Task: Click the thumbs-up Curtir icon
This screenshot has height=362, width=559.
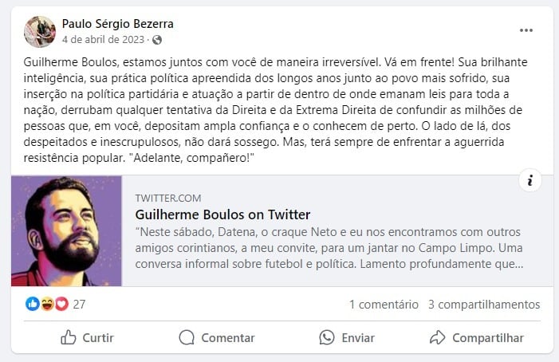Action: pyautogui.click(x=69, y=337)
